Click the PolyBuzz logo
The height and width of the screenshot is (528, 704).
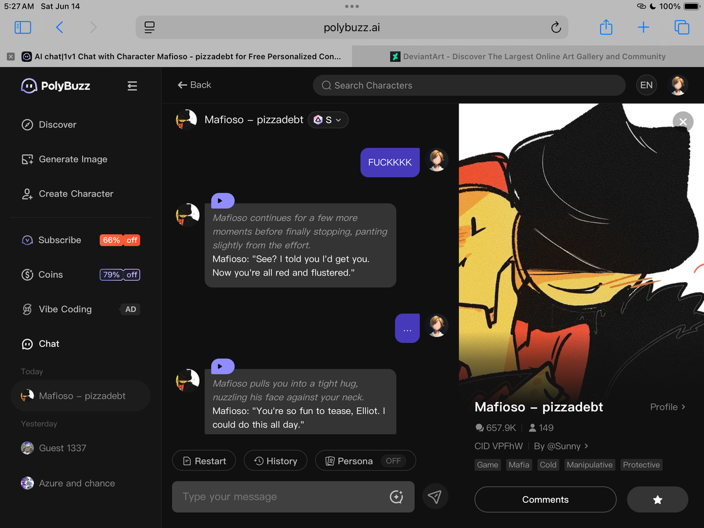click(x=56, y=86)
